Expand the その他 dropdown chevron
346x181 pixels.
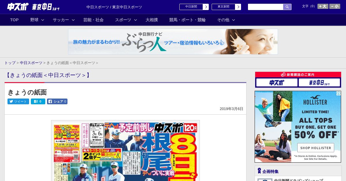[x=234, y=20]
